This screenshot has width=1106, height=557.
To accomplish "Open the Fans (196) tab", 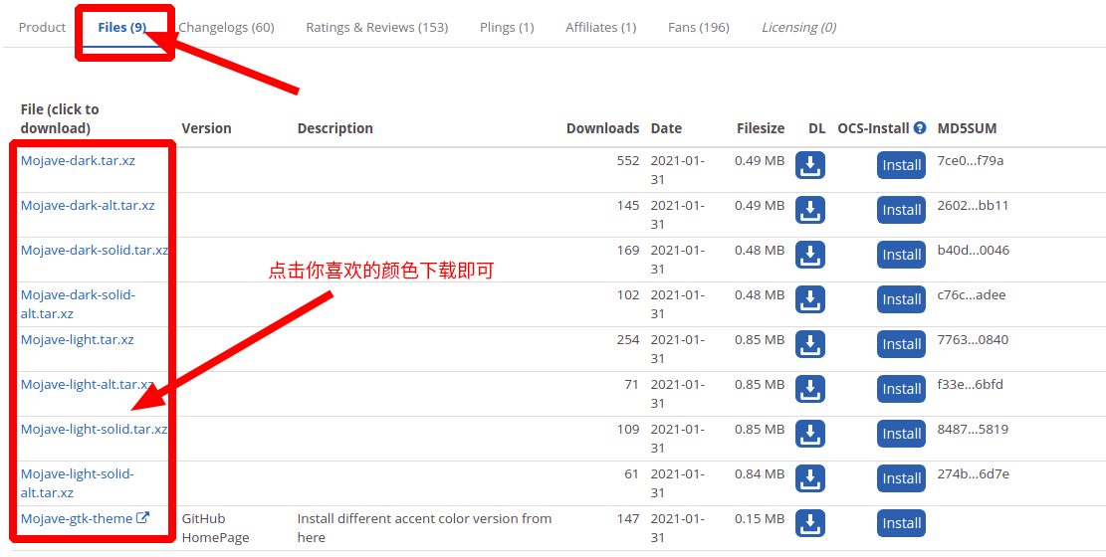I will pos(698,28).
